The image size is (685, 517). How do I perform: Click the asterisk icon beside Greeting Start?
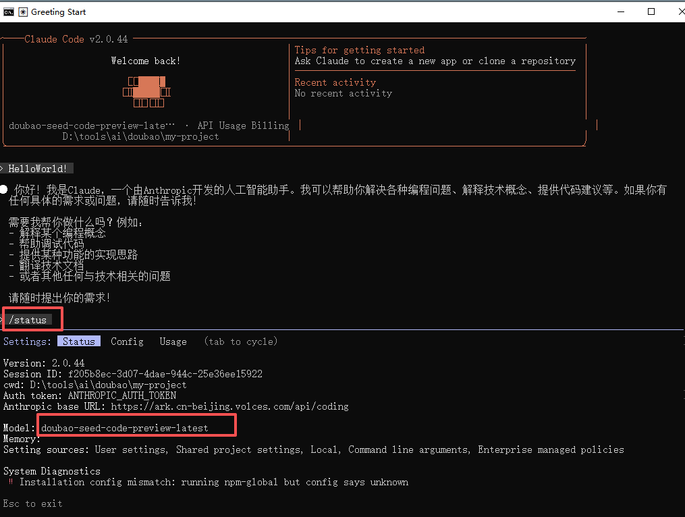point(23,11)
